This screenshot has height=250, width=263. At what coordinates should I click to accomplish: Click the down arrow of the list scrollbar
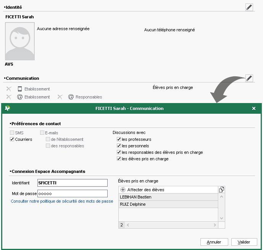pyautogui.click(x=221, y=218)
